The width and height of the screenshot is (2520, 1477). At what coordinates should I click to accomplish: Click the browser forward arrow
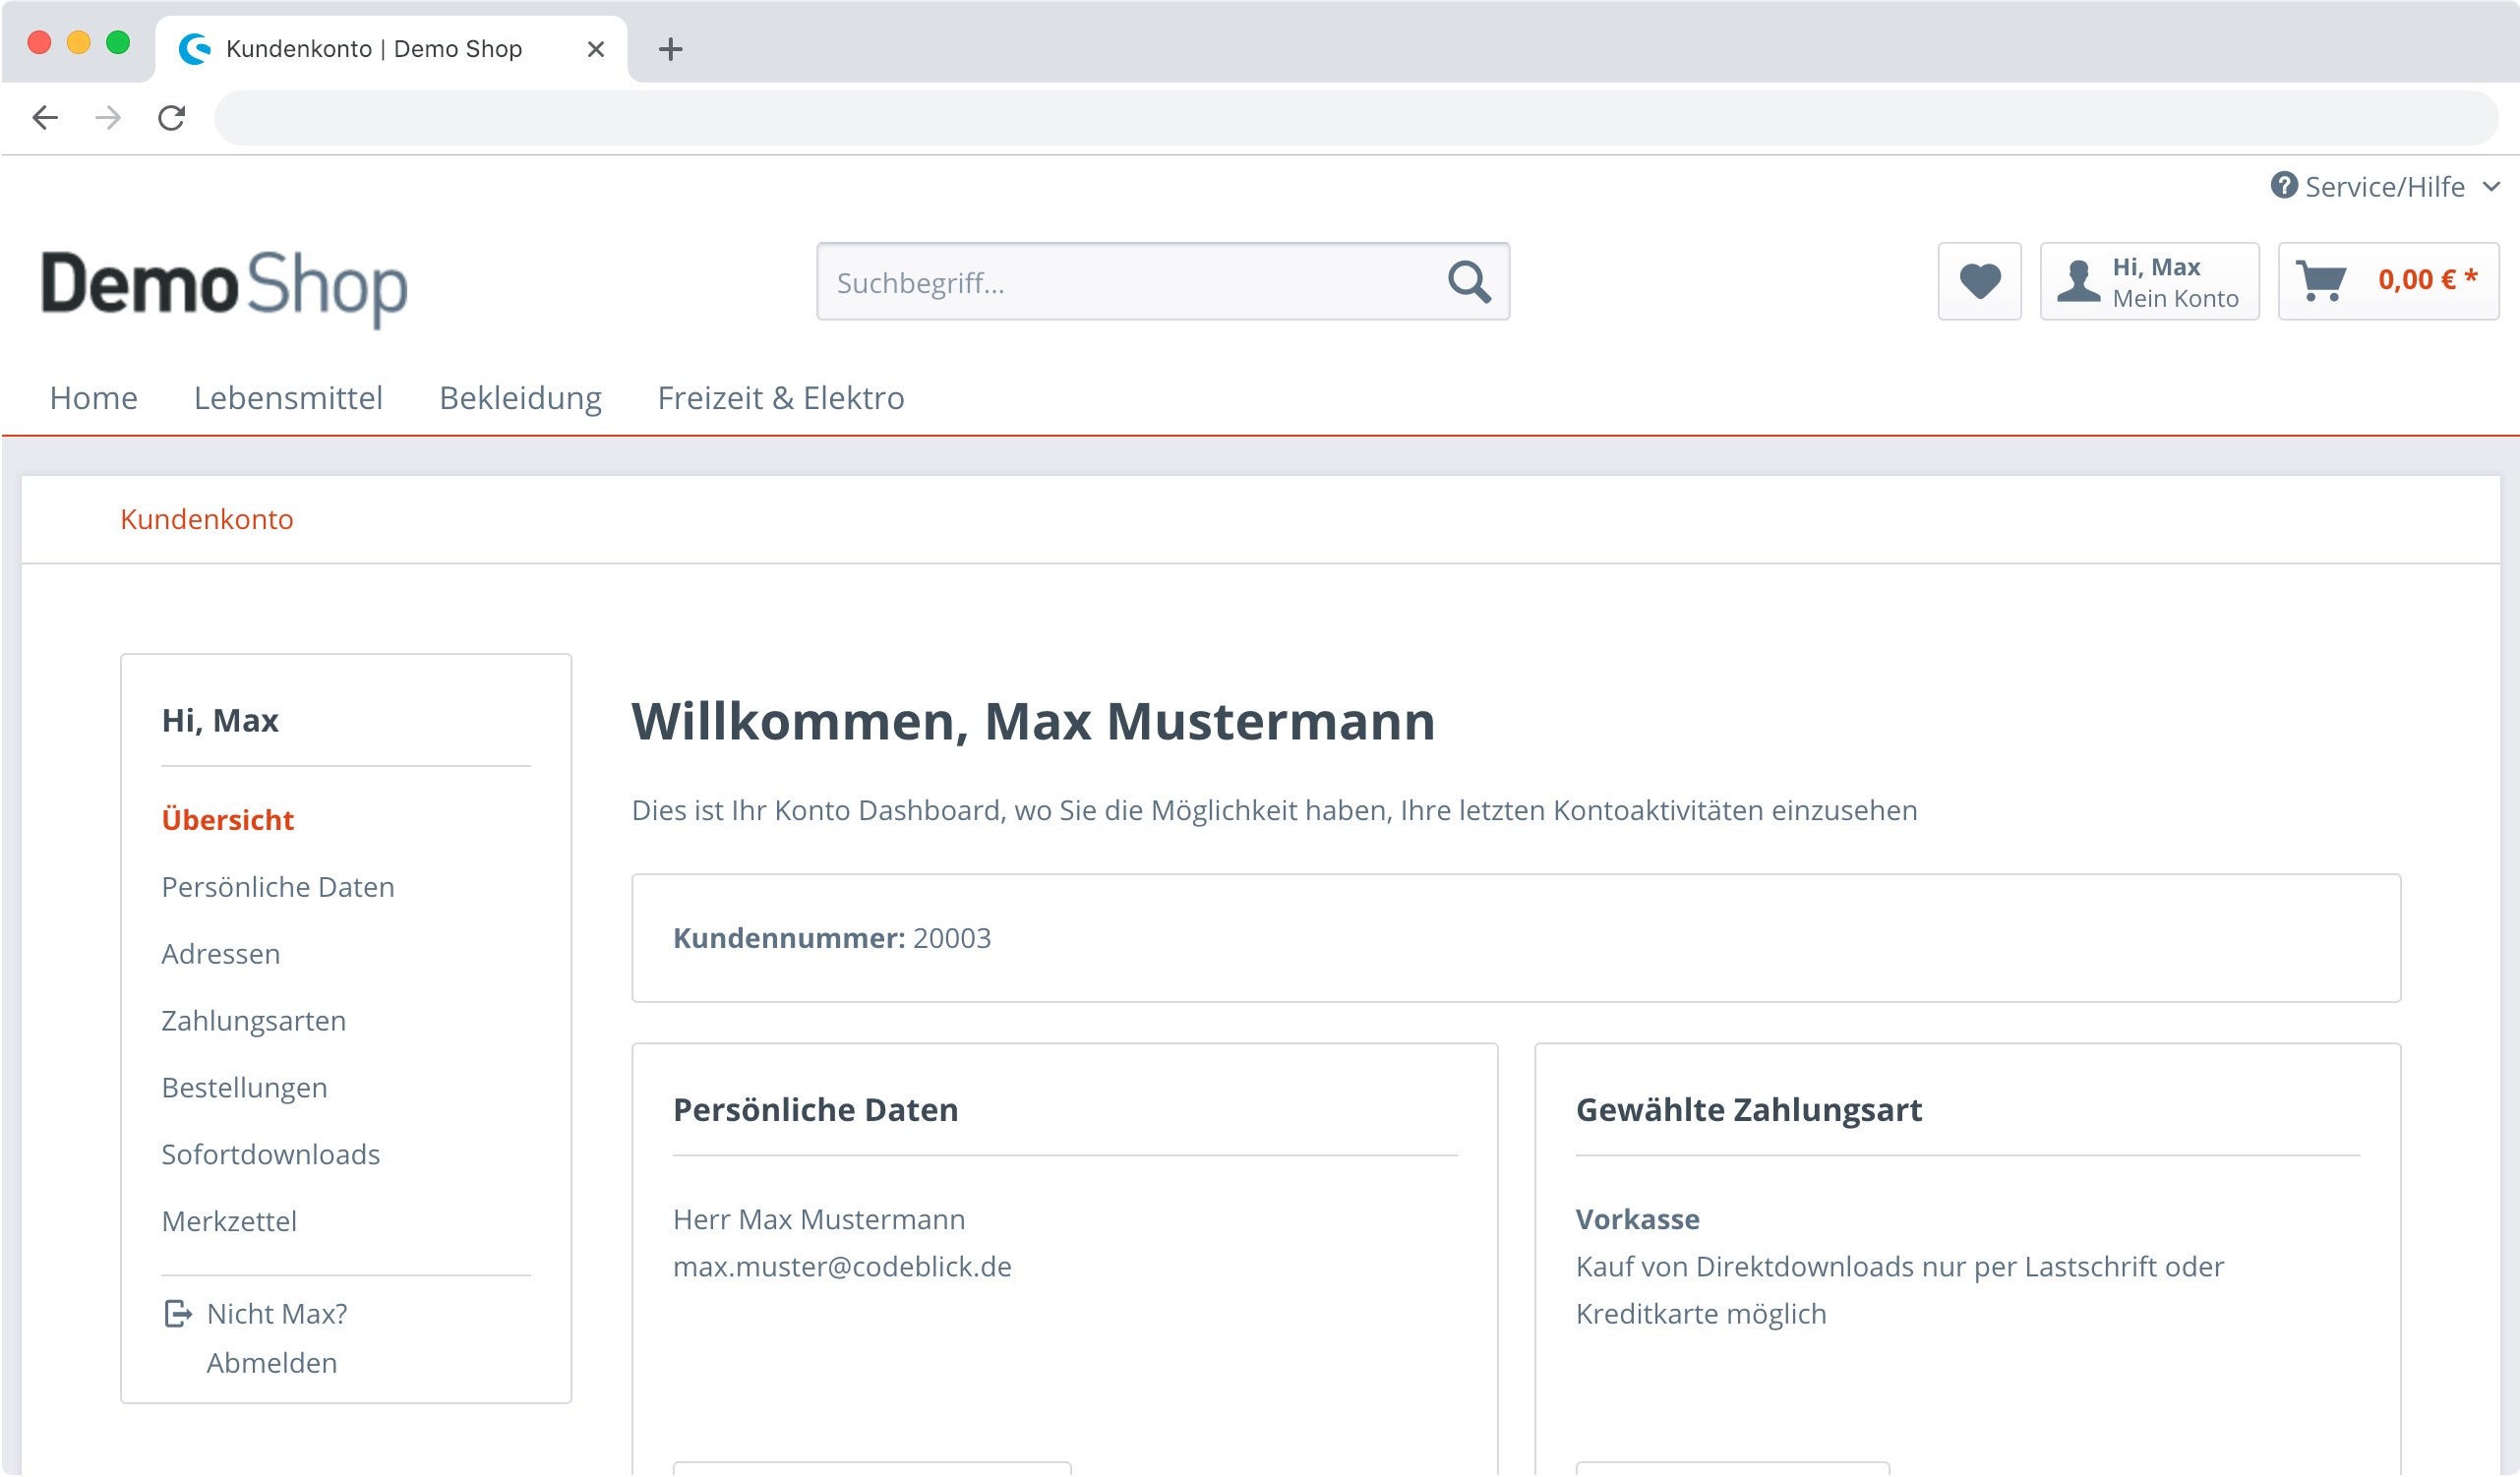click(x=108, y=118)
